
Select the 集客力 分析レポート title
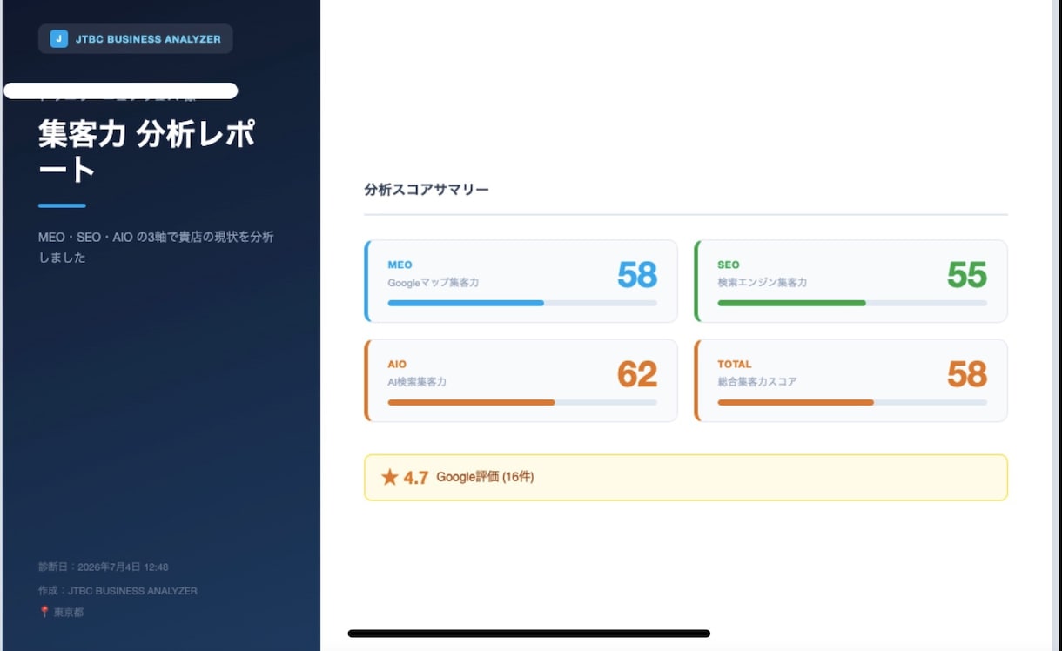pyautogui.click(x=146, y=151)
